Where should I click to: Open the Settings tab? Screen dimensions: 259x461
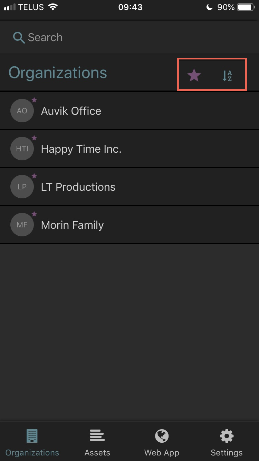tap(227, 442)
